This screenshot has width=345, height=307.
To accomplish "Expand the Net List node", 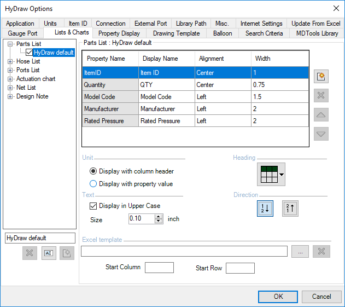I will click(x=10, y=88).
